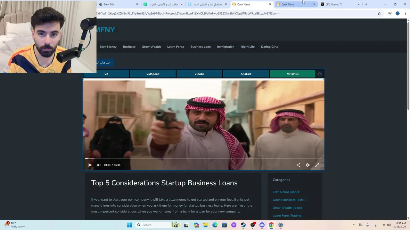Switch to the New Tab tab
This screenshot has width=410, height=230.
click(x=119, y=4)
